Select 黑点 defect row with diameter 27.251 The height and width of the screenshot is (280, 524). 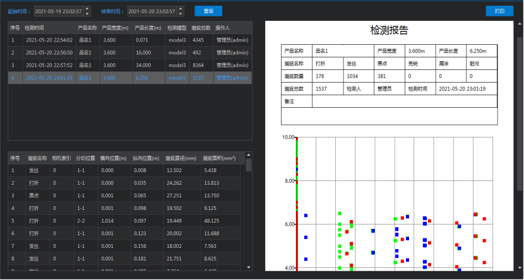click(x=124, y=195)
